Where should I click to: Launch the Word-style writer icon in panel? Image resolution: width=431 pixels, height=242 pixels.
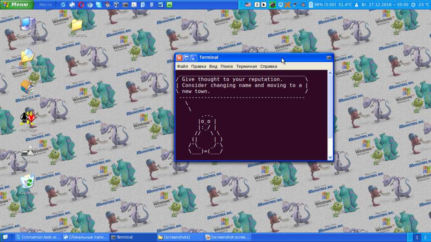pos(161,5)
